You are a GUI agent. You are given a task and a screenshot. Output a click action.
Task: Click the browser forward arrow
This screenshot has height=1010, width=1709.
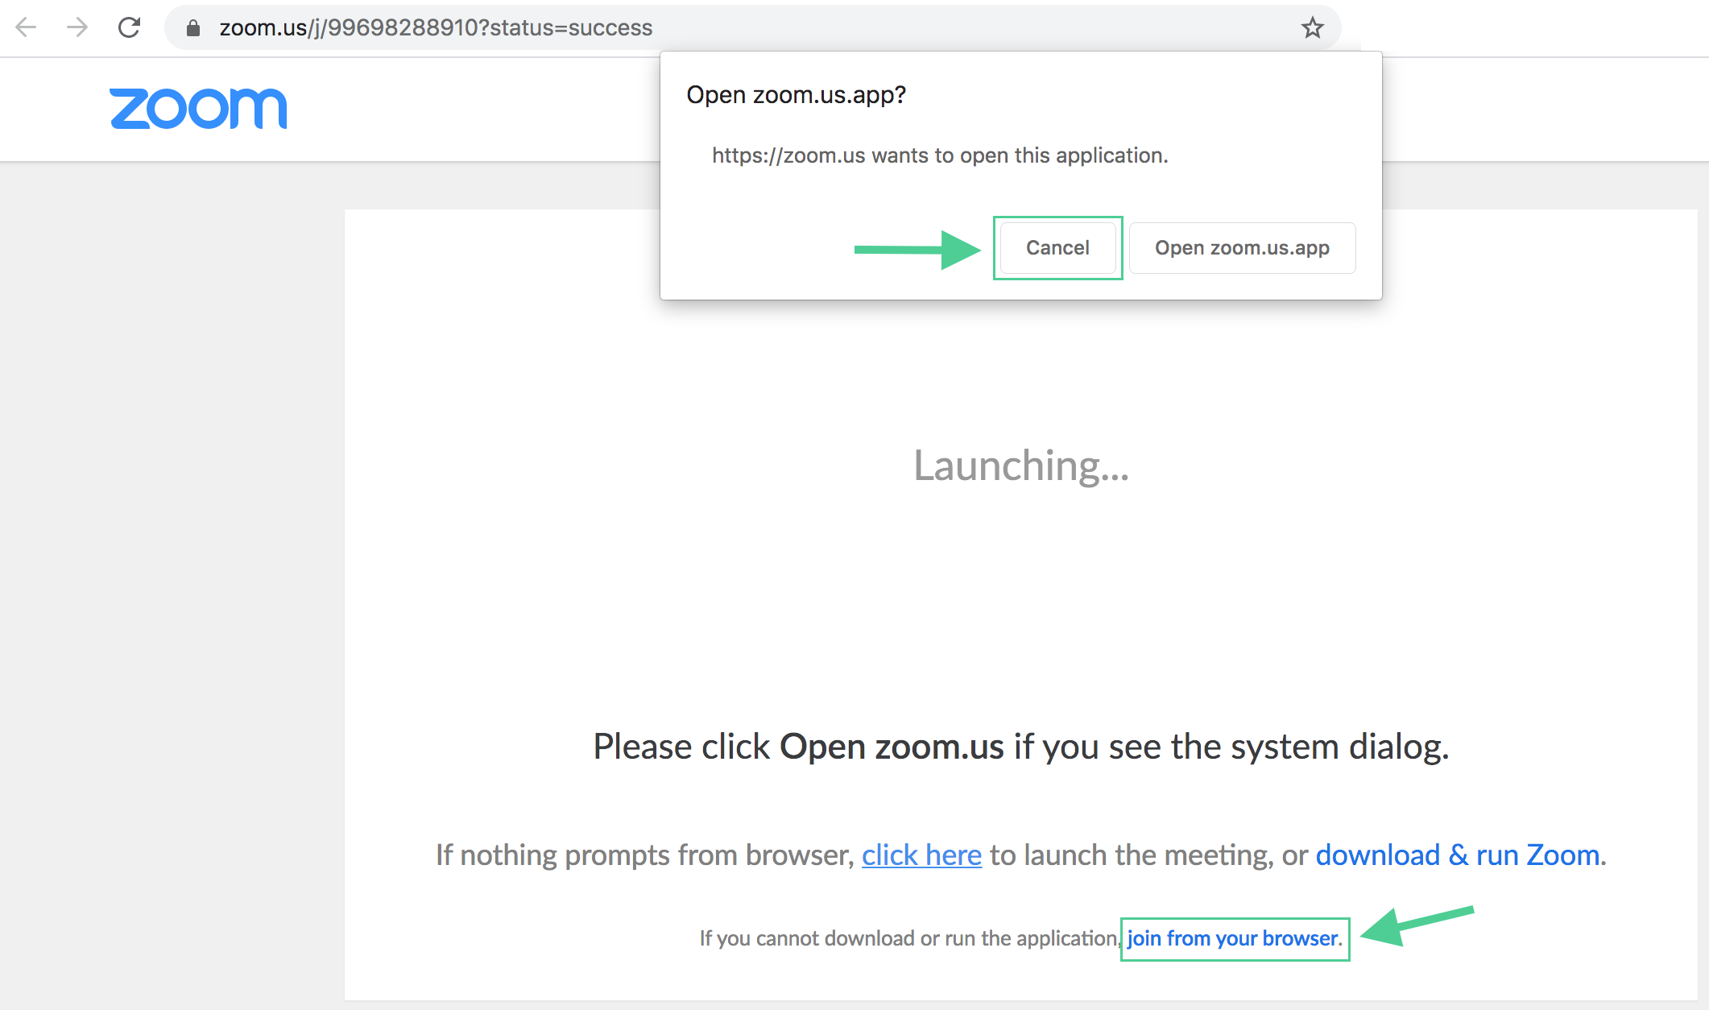point(77,27)
